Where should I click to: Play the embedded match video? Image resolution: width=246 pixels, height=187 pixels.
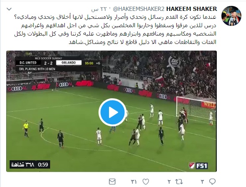click(112, 112)
